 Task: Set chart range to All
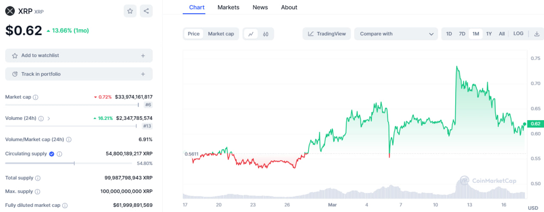(x=502, y=34)
